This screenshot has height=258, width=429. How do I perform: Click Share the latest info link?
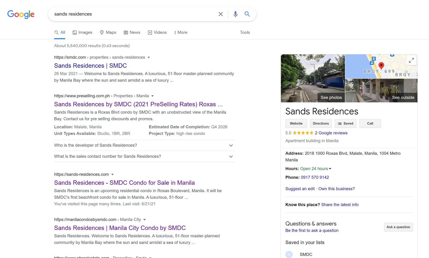click(x=340, y=205)
